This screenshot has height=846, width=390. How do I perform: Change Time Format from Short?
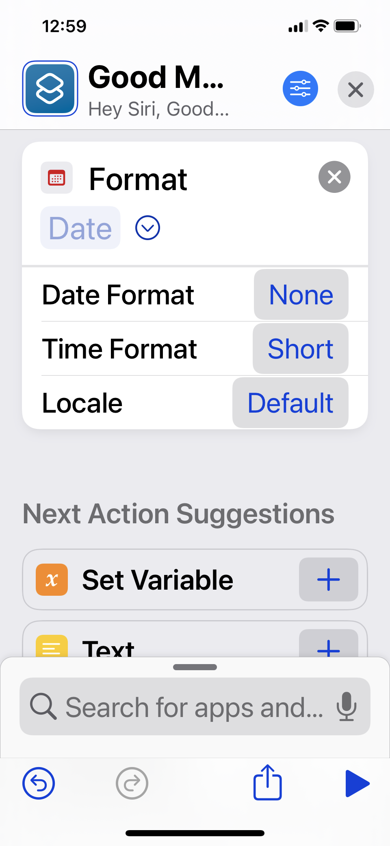coord(300,349)
